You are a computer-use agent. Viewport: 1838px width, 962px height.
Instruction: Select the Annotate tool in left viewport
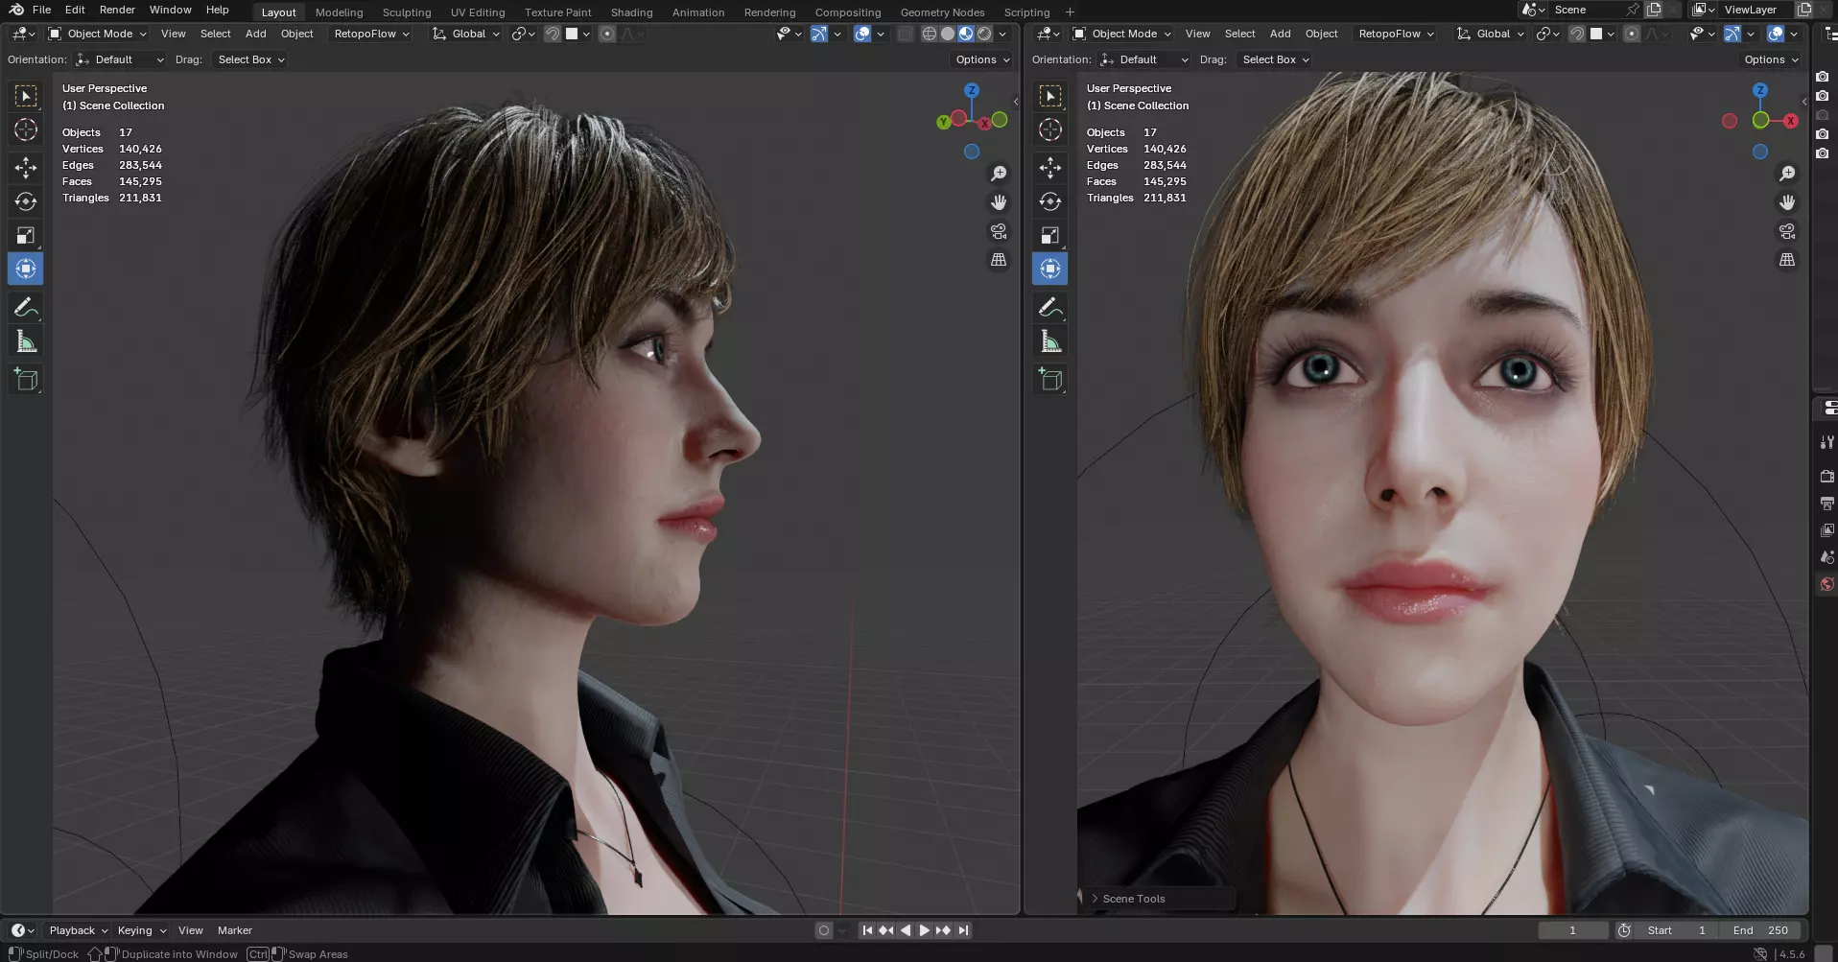pyautogui.click(x=26, y=307)
